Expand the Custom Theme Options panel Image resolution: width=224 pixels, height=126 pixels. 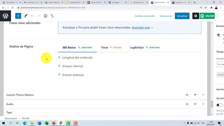pos(203,95)
